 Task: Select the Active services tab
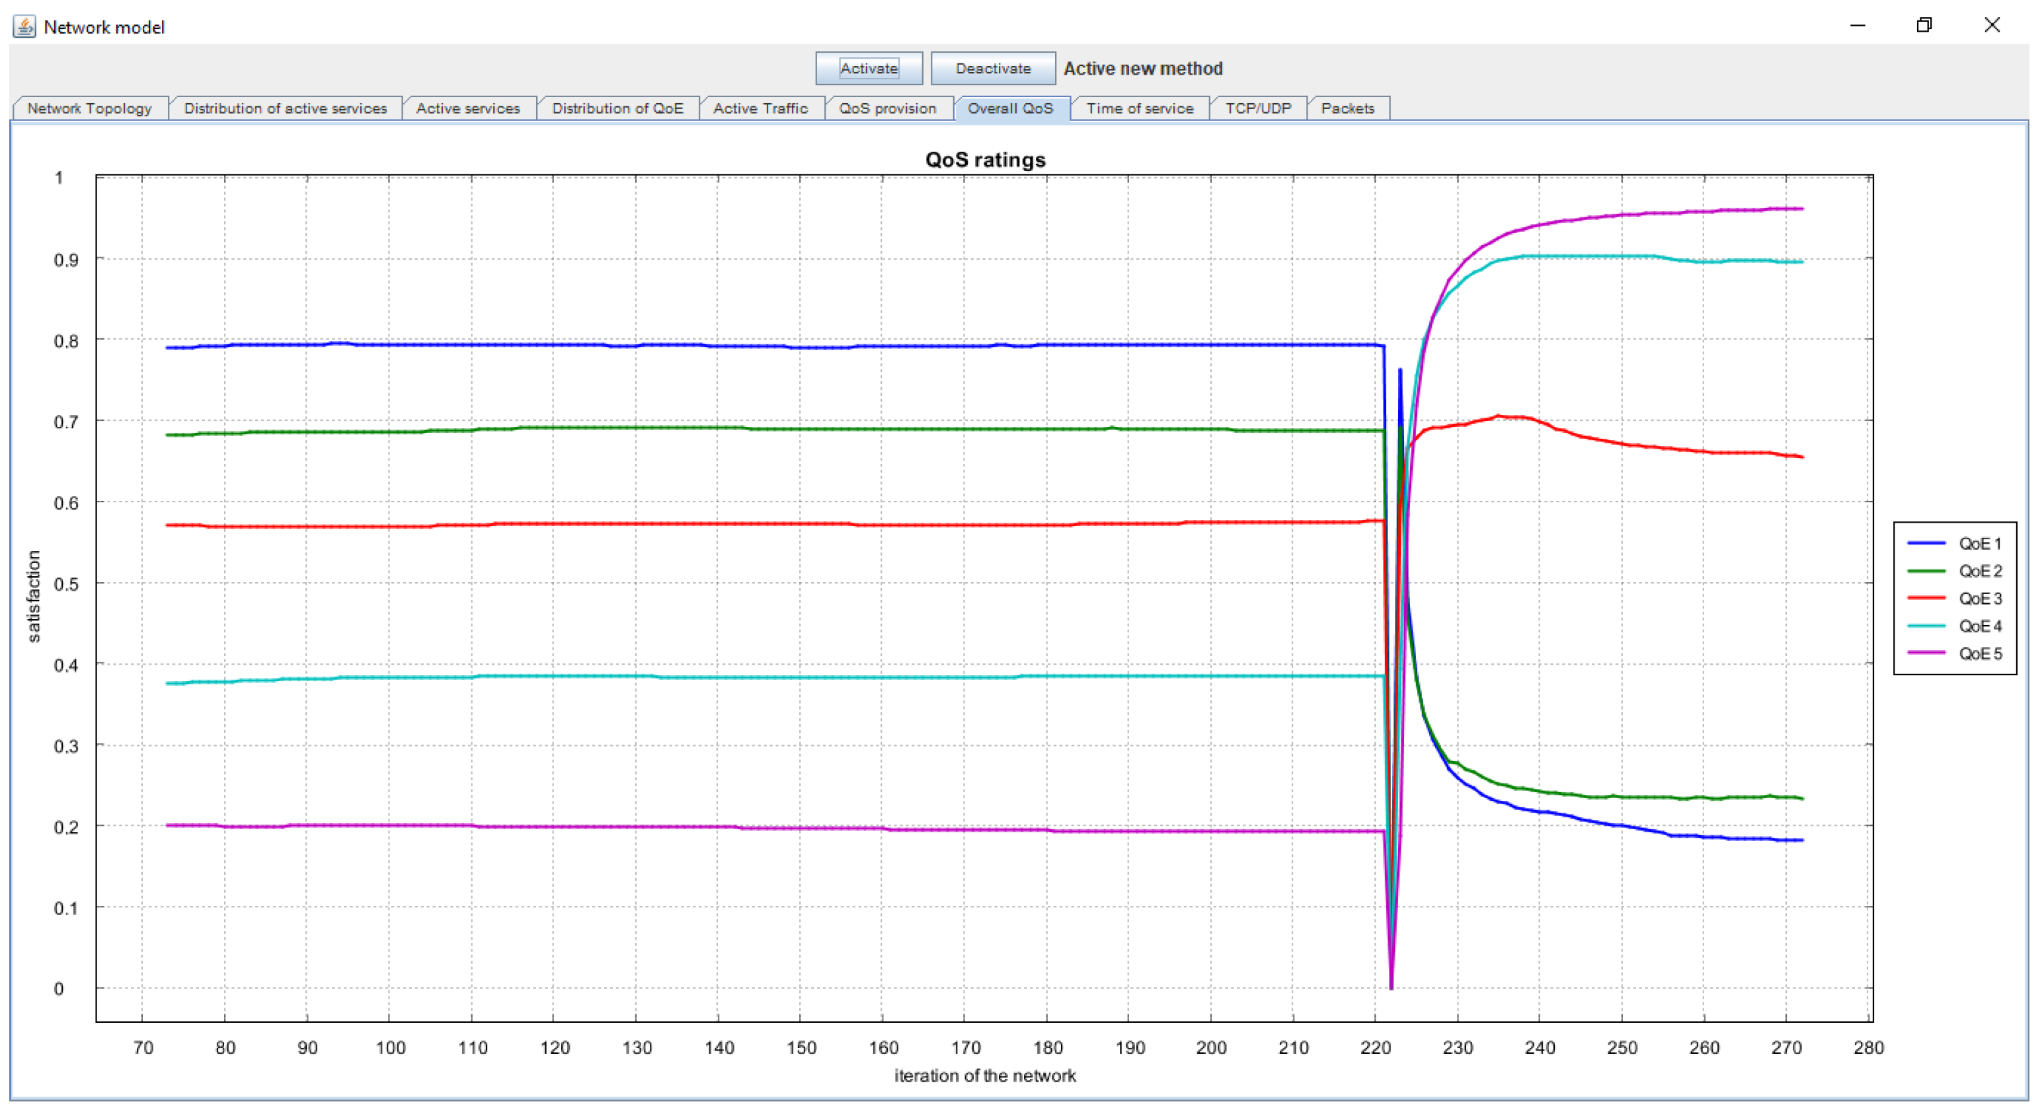pos(467,108)
